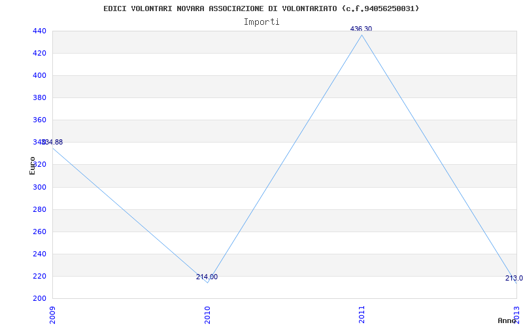
Task: Click the 214.00 data label
Action: pos(207,277)
